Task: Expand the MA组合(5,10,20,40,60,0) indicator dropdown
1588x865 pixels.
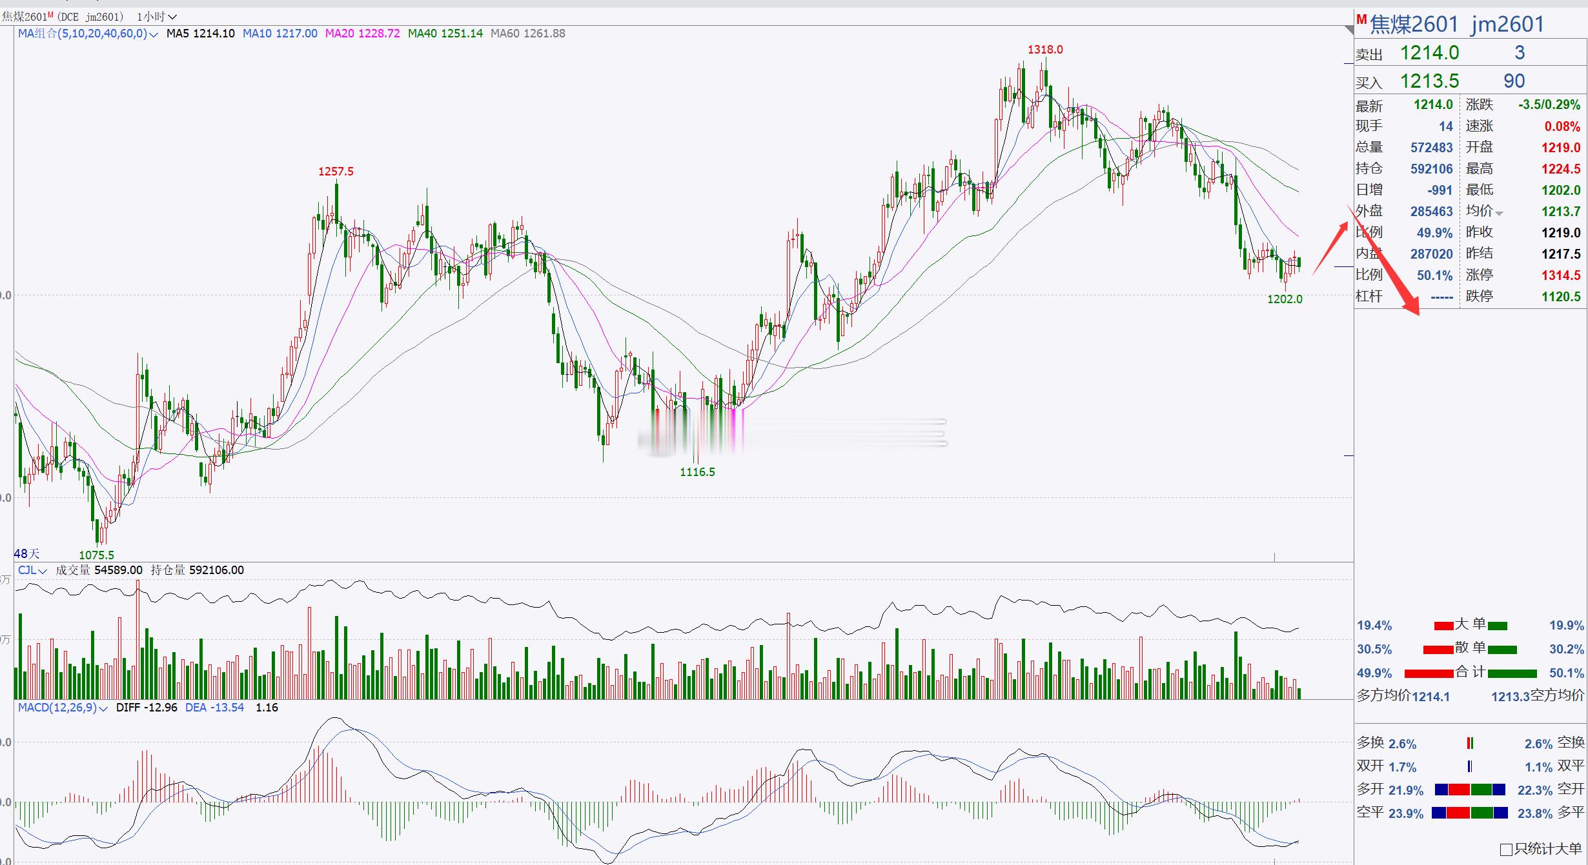Action: (153, 35)
